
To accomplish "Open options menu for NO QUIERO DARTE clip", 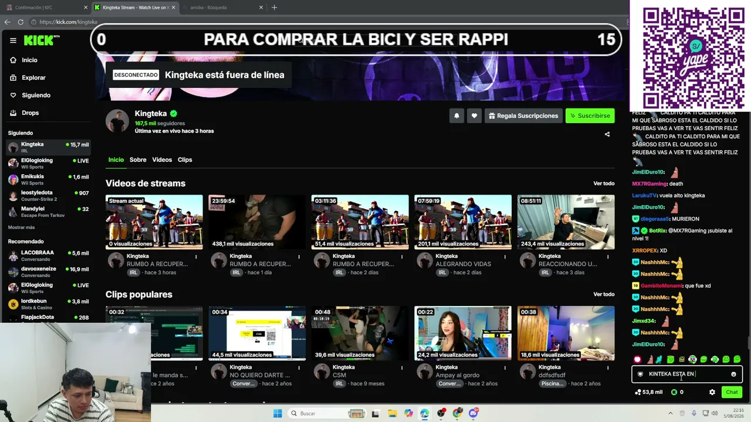I will (x=299, y=367).
